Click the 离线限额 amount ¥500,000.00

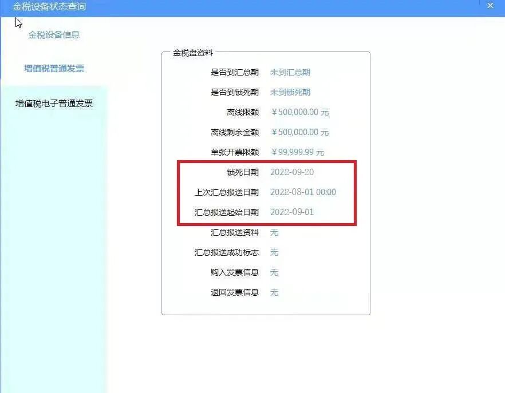pos(300,112)
